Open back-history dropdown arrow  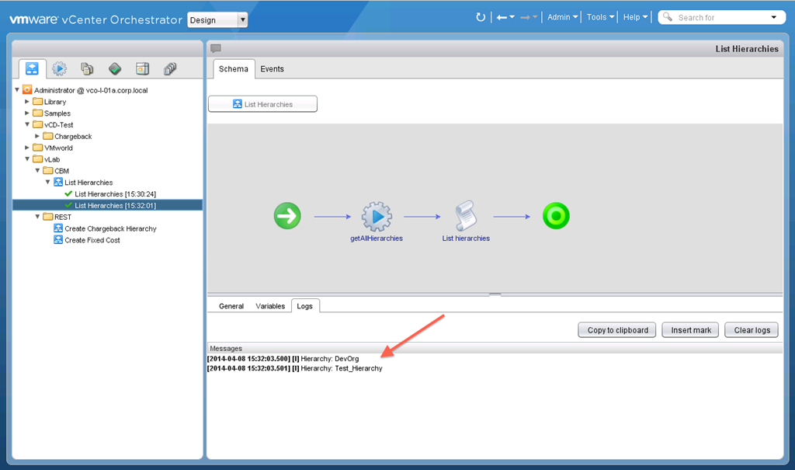point(512,17)
